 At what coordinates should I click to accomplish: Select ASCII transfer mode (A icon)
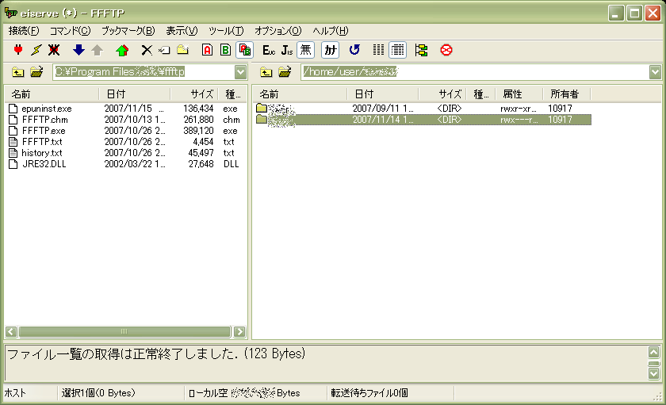tap(207, 50)
